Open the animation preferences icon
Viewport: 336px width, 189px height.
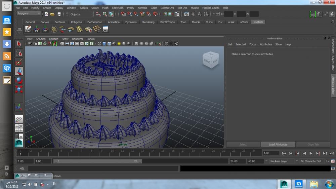pyautogui.click(x=333, y=161)
